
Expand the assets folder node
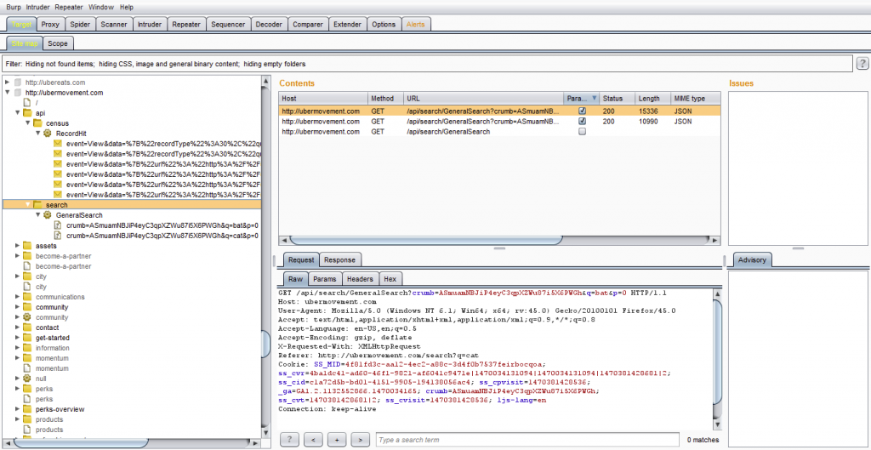pos(17,246)
